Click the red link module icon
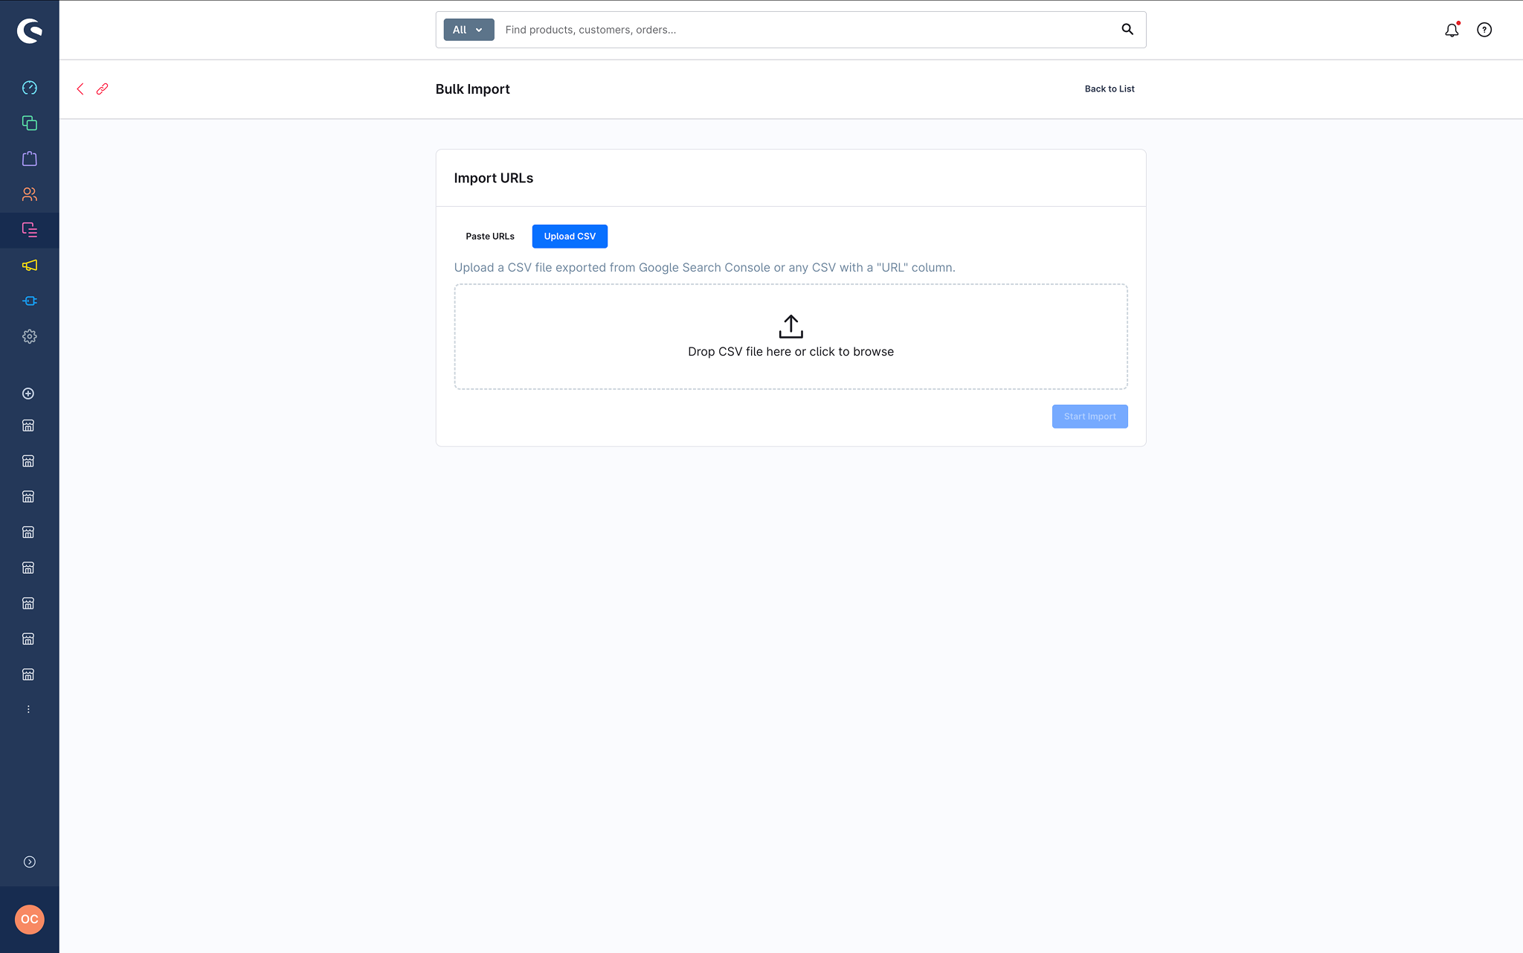Image resolution: width=1523 pixels, height=953 pixels. pyautogui.click(x=103, y=89)
